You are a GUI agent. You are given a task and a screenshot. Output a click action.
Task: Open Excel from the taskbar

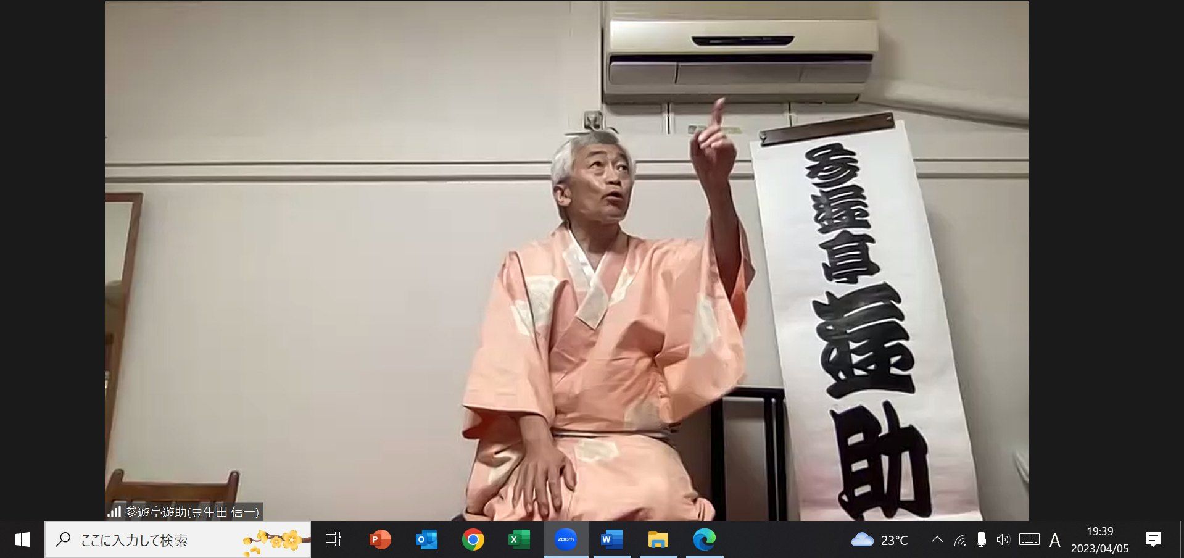click(x=519, y=540)
